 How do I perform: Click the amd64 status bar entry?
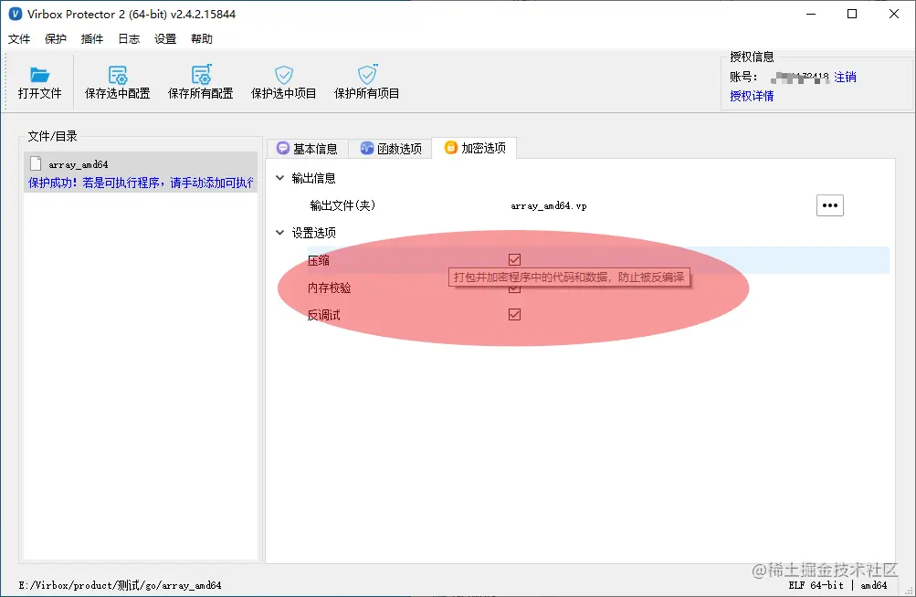pos(873,585)
